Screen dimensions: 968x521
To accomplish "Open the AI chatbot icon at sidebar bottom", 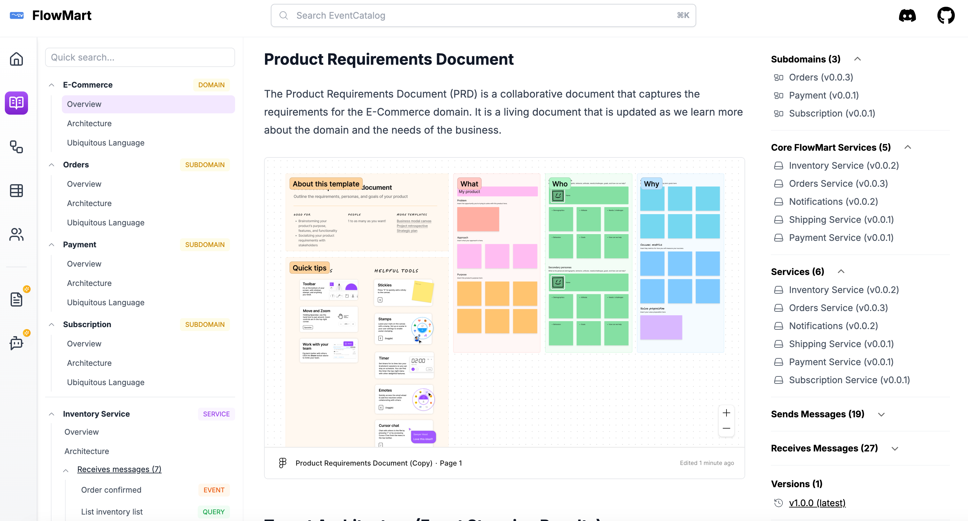I will tap(16, 343).
